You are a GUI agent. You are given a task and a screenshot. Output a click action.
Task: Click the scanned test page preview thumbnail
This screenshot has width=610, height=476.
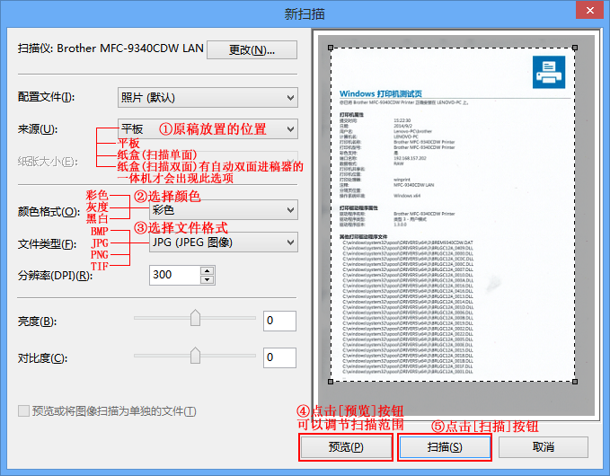click(x=453, y=215)
